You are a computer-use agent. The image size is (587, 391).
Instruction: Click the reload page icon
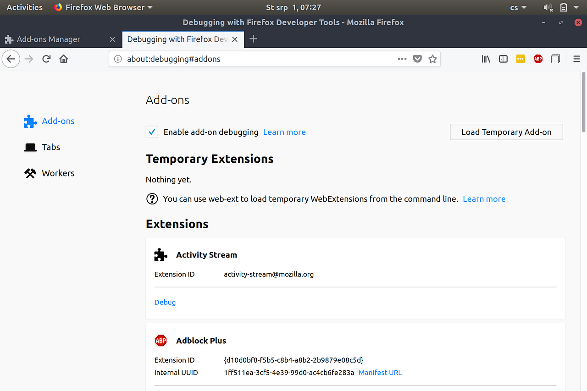point(46,59)
